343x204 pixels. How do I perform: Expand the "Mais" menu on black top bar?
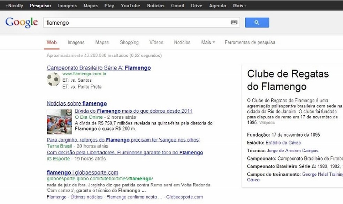[239, 5]
